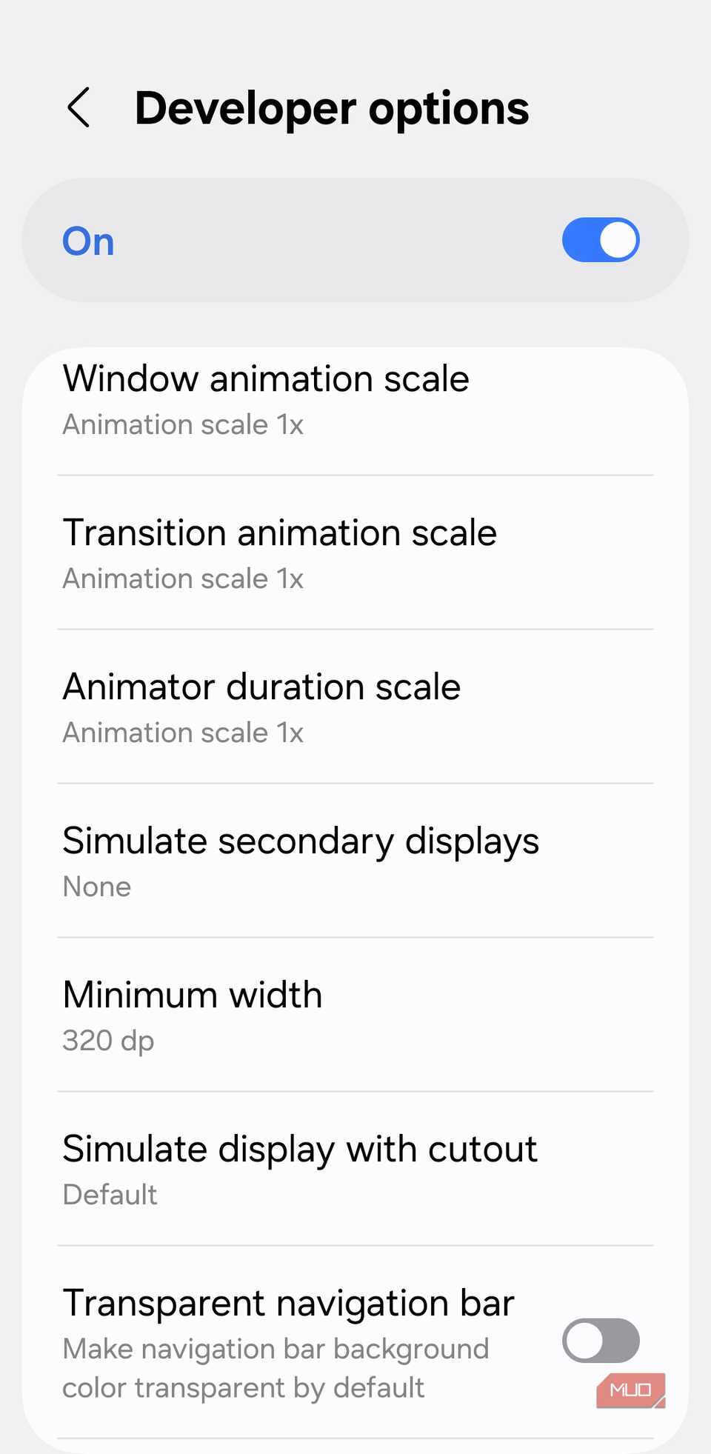Tap the 320 dp value
The height and width of the screenshot is (1454, 711).
[108, 1041]
